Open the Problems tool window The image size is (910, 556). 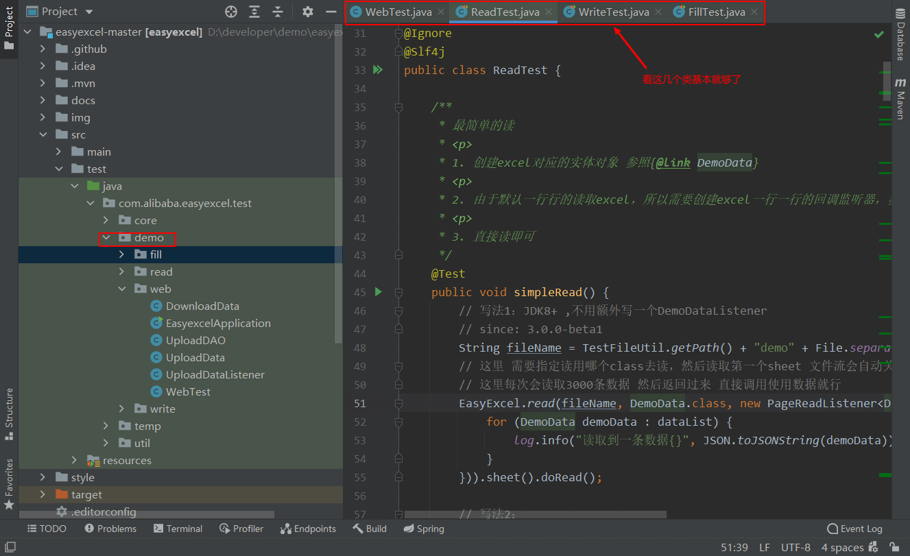[110, 529]
